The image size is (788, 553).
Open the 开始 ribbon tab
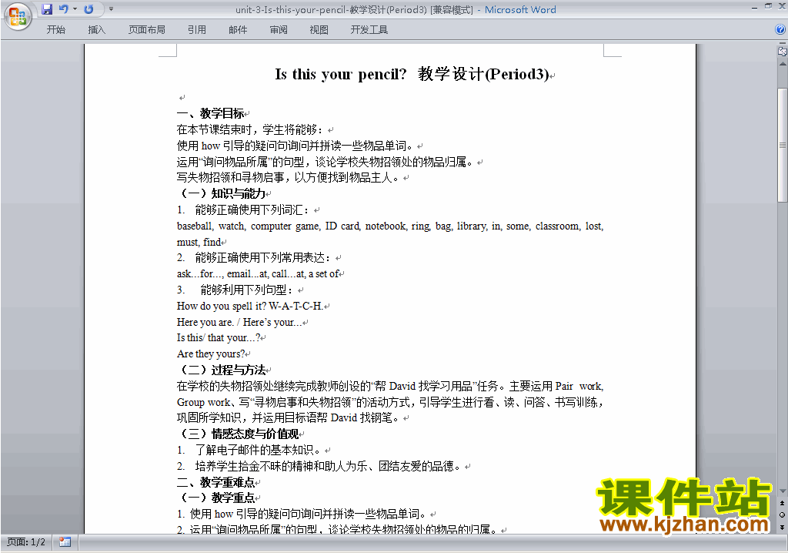(x=55, y=30)
